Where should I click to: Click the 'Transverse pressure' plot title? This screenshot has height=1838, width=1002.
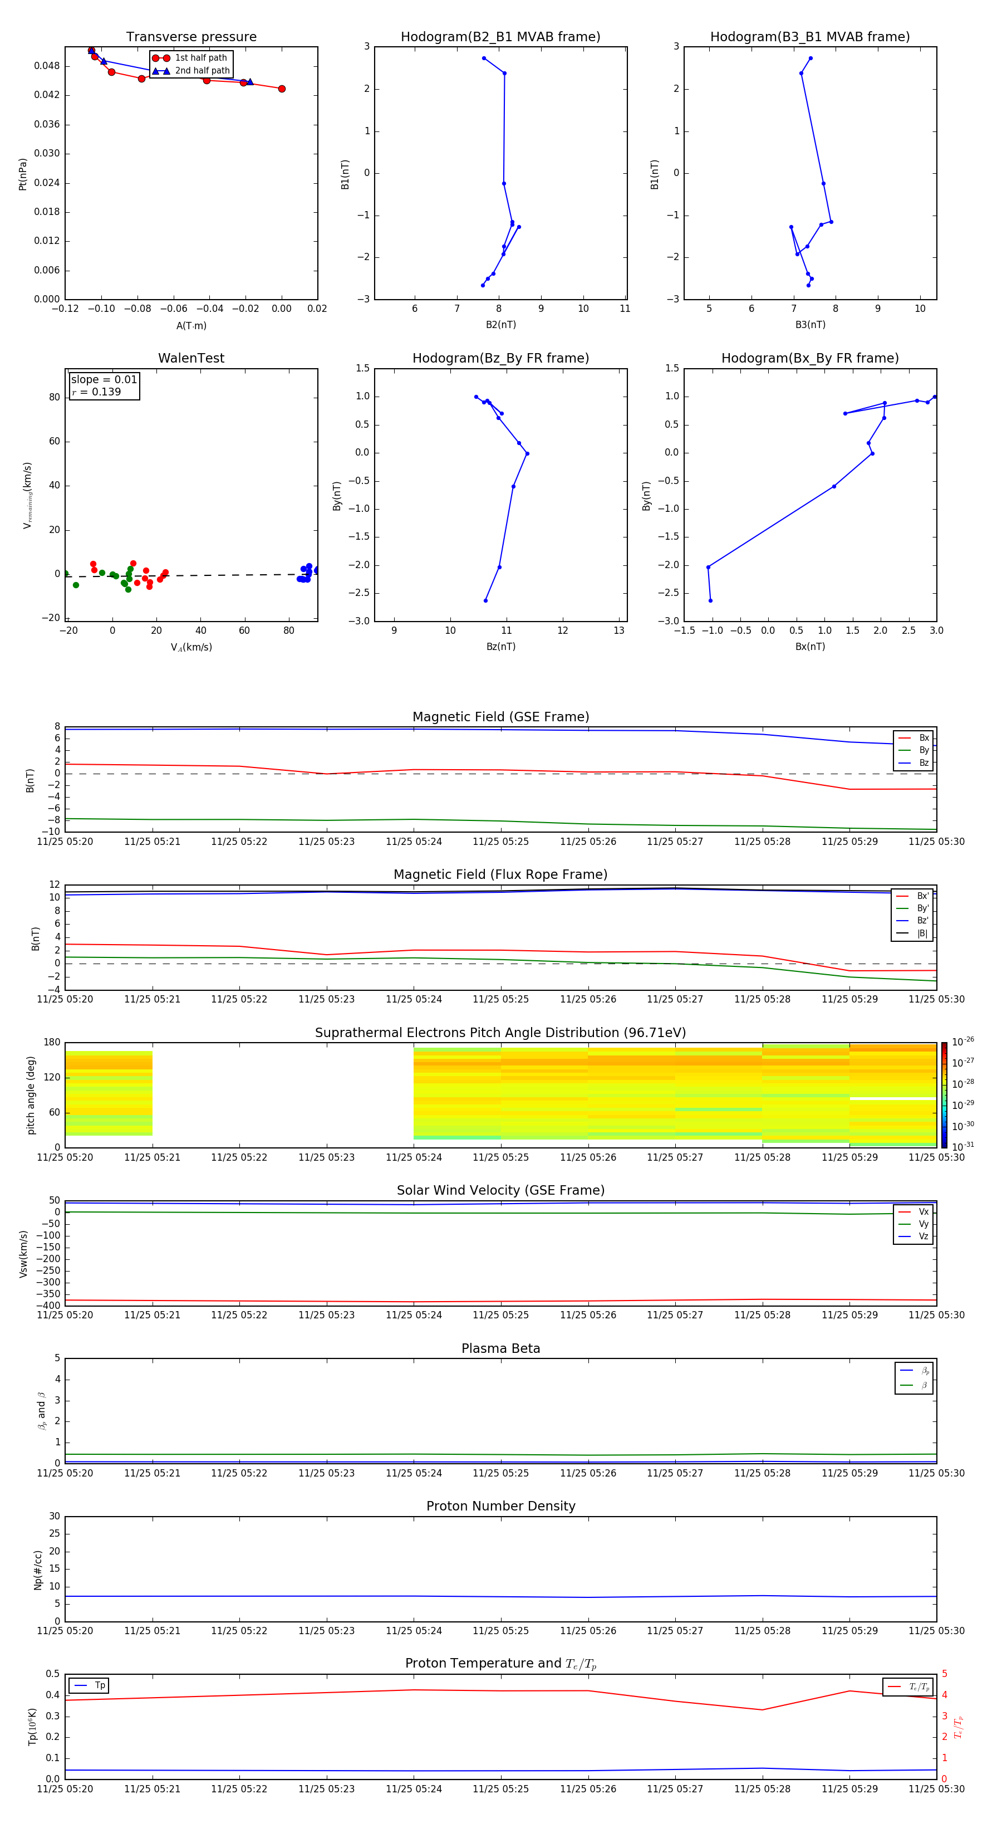point(191,37)
